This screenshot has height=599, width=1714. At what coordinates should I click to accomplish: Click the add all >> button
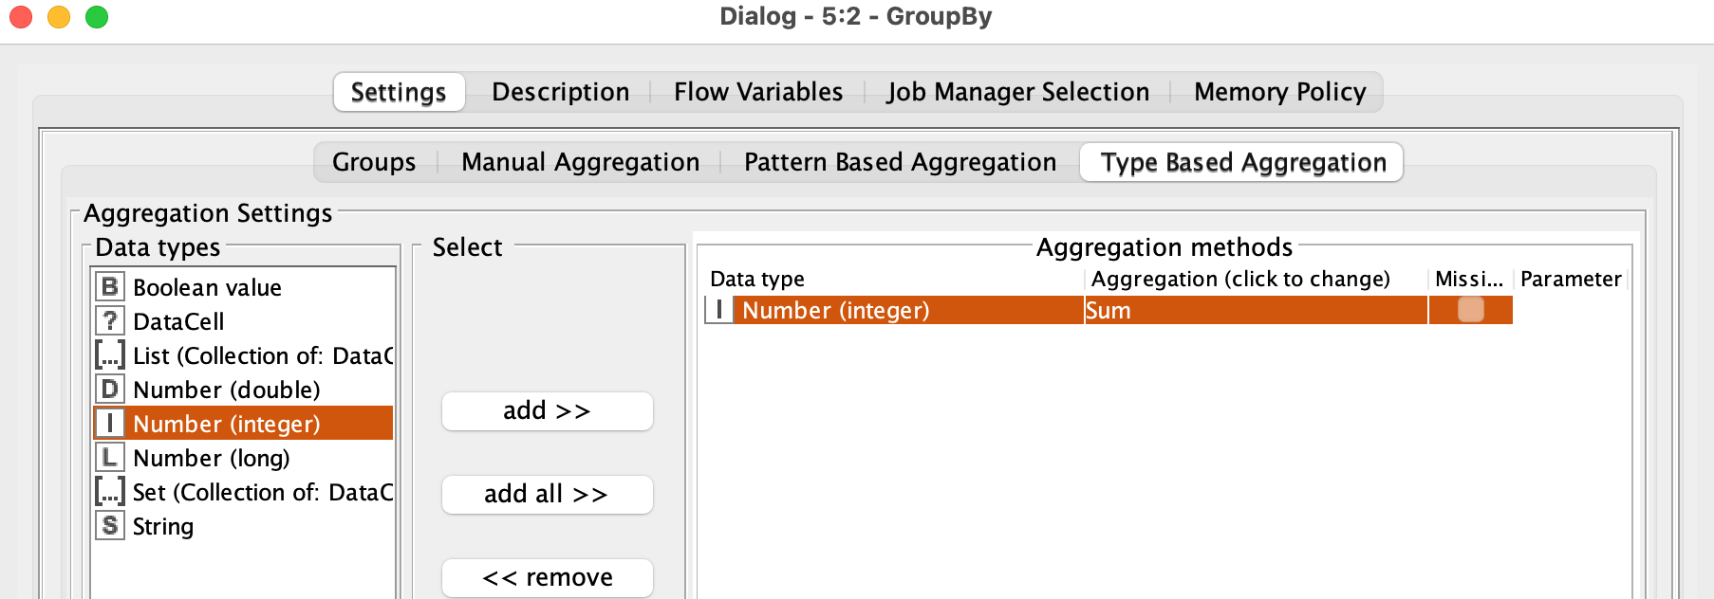[548, 495]
